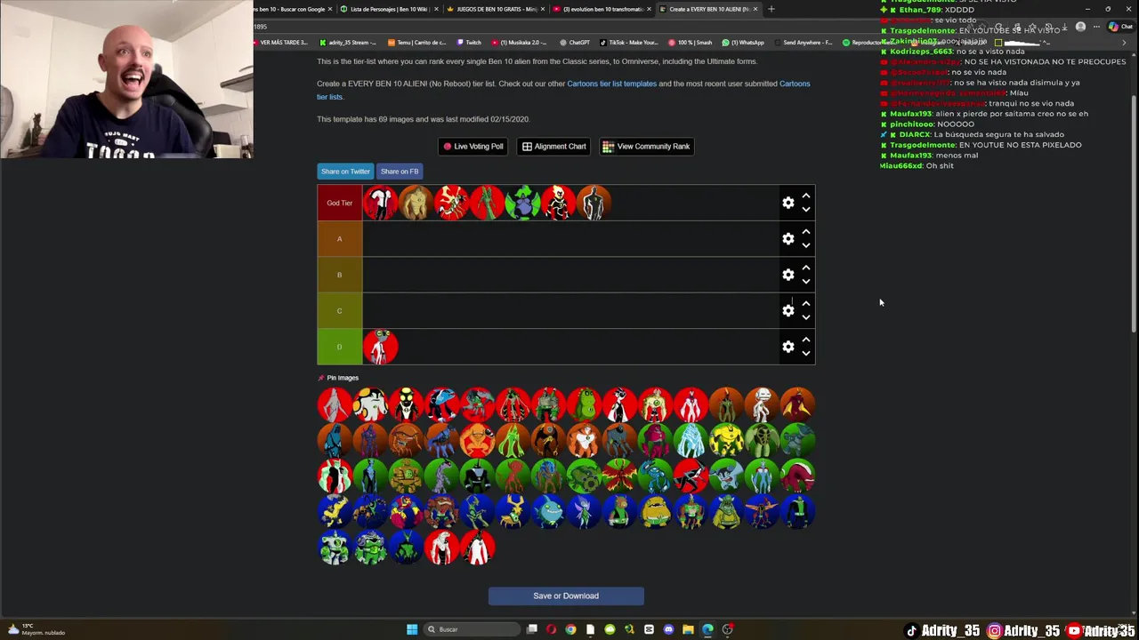View Community Rank

pos(647,147)
